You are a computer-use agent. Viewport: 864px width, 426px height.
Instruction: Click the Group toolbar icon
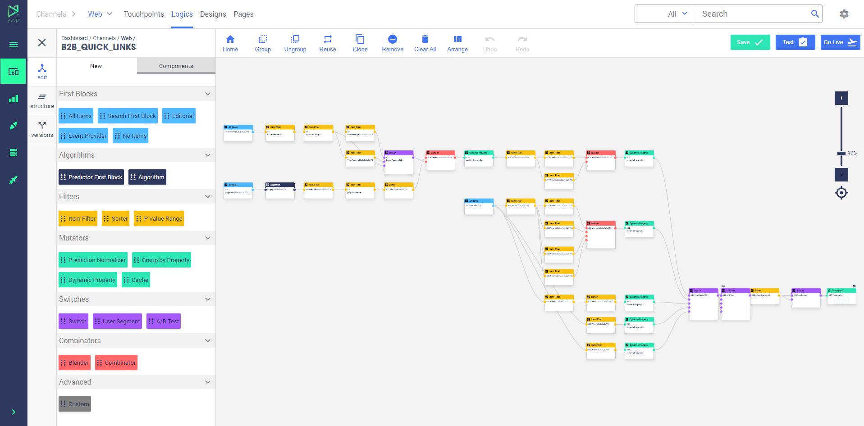263,39
